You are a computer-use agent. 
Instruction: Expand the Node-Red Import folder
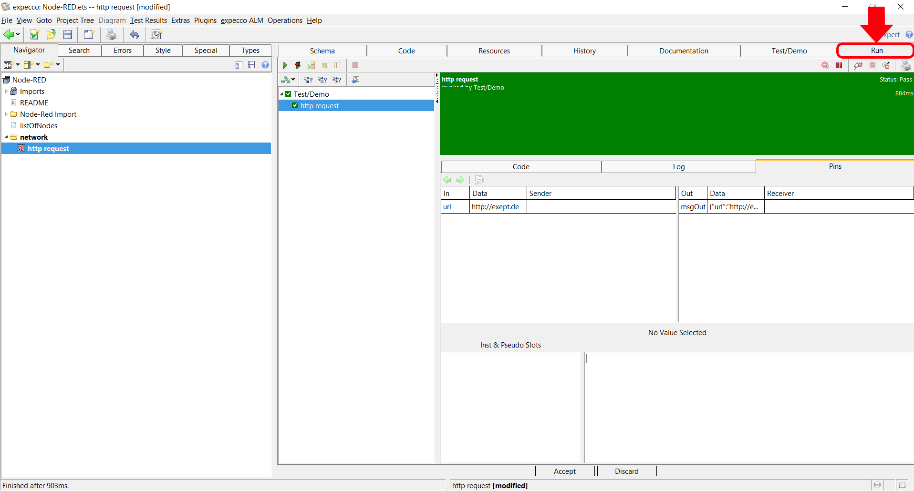point(6,114)
